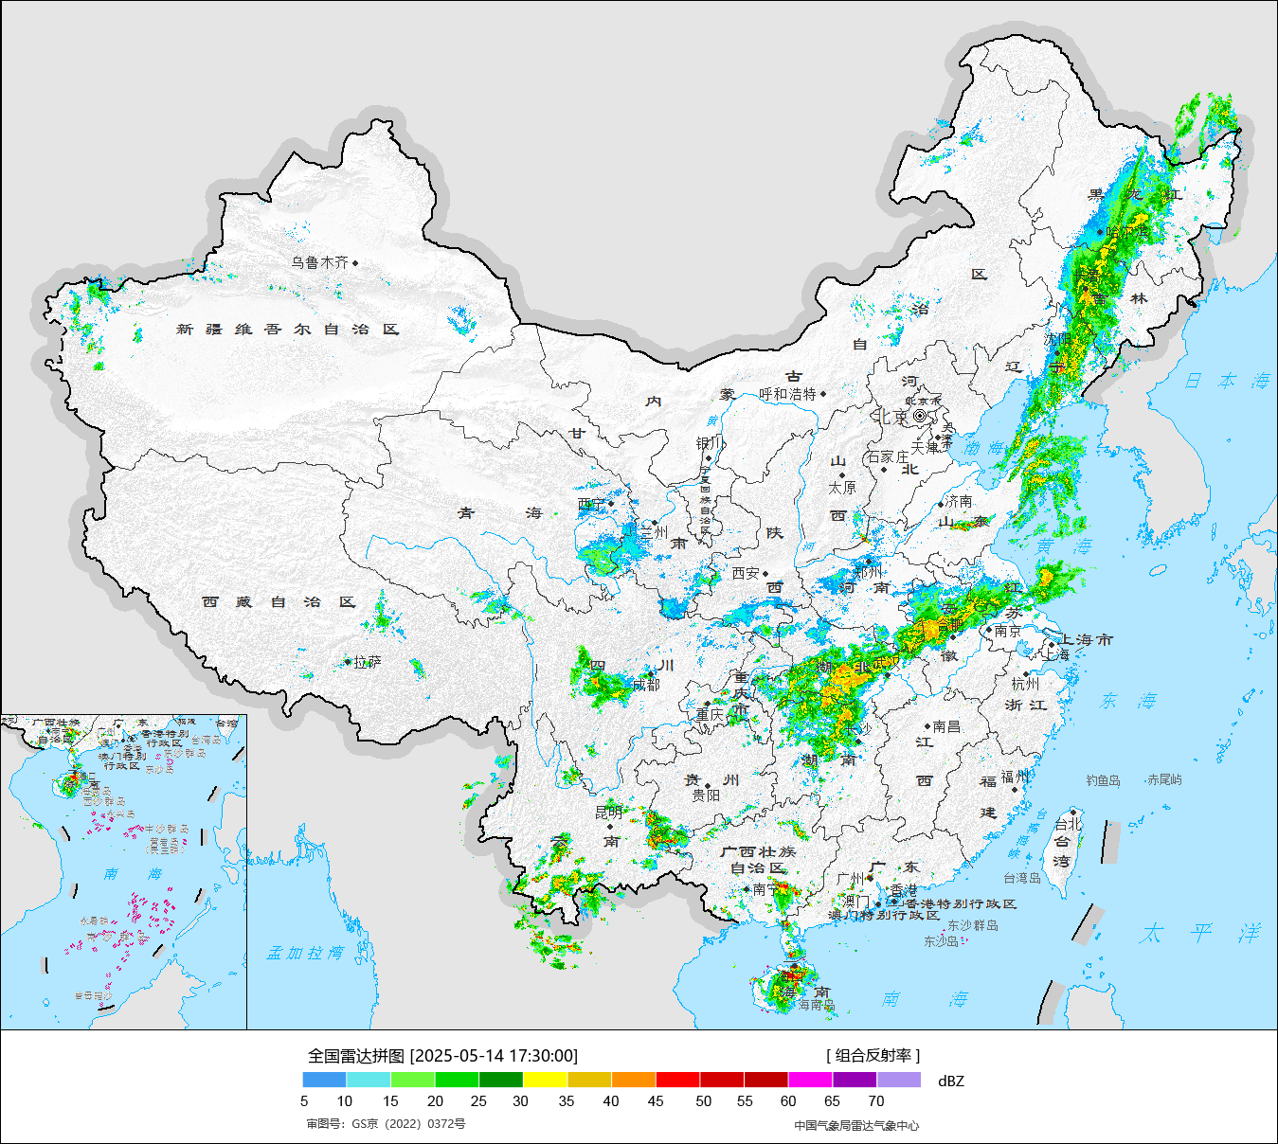Select the Xi'an city marker dot
The height and width of the screenshot is (1144, 1278).
765,573
